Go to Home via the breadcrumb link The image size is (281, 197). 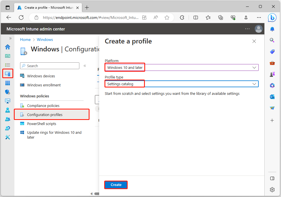(x=25, y=40)
